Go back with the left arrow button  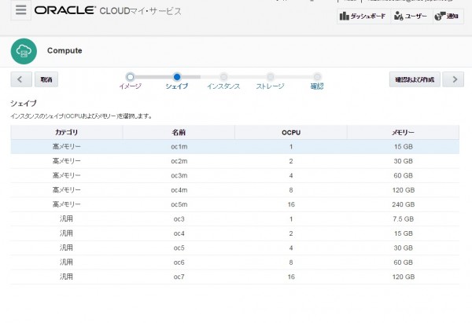[x=21, y=79]
